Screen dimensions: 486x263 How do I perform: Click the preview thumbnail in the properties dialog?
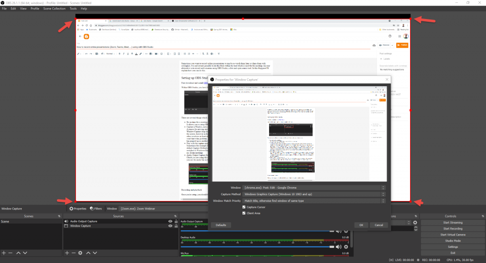[x=299, y=134]
